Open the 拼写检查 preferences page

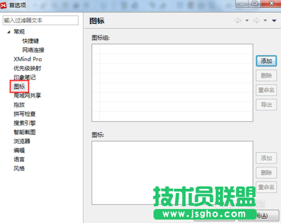point(25,114)
